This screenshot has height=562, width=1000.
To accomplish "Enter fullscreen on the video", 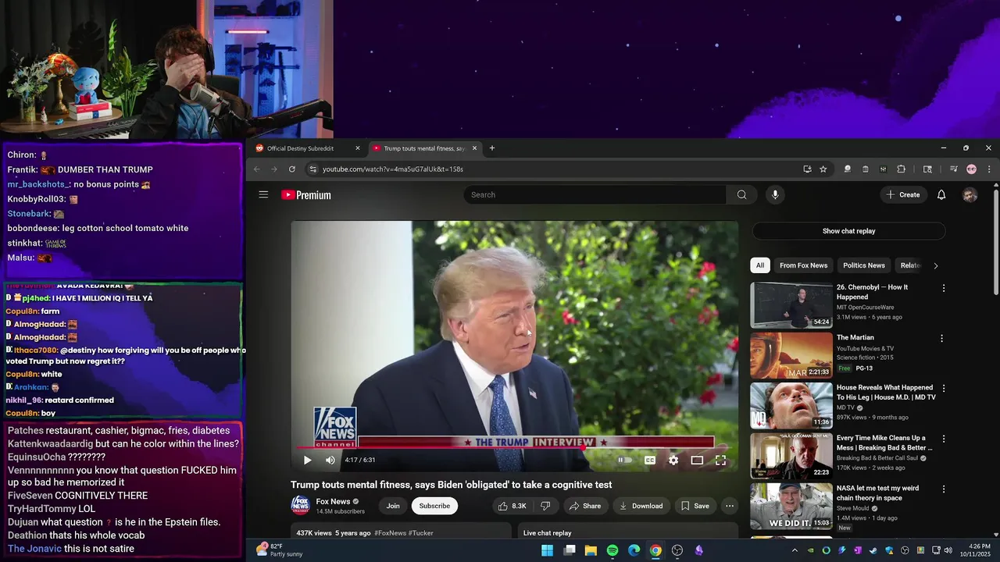I will pyautogui.click(x=720, y=461).
